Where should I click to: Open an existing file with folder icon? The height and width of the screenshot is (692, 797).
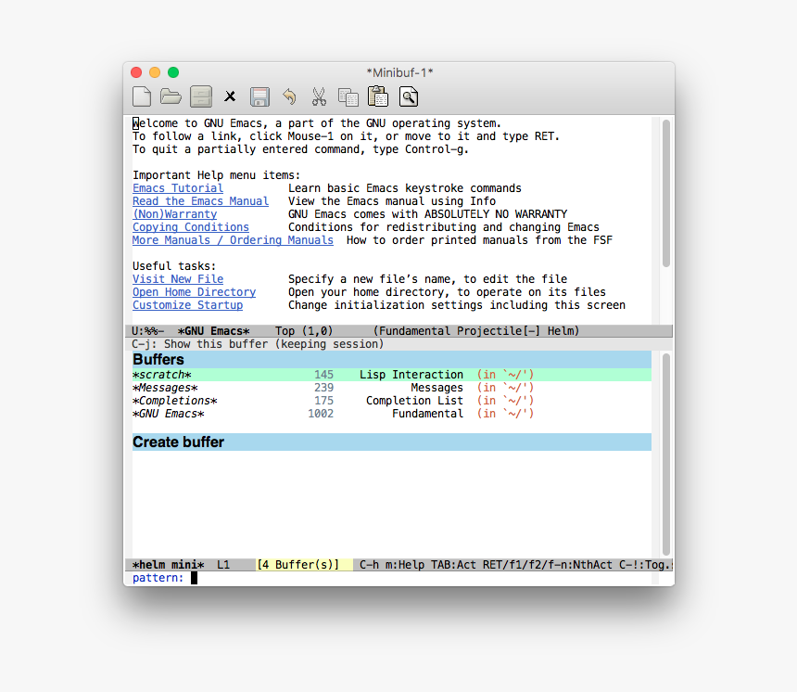coord(171,96)
